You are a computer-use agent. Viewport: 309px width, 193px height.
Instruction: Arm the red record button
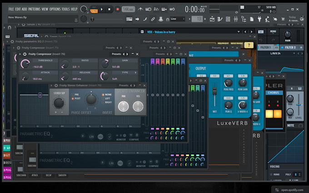point(118,9)
